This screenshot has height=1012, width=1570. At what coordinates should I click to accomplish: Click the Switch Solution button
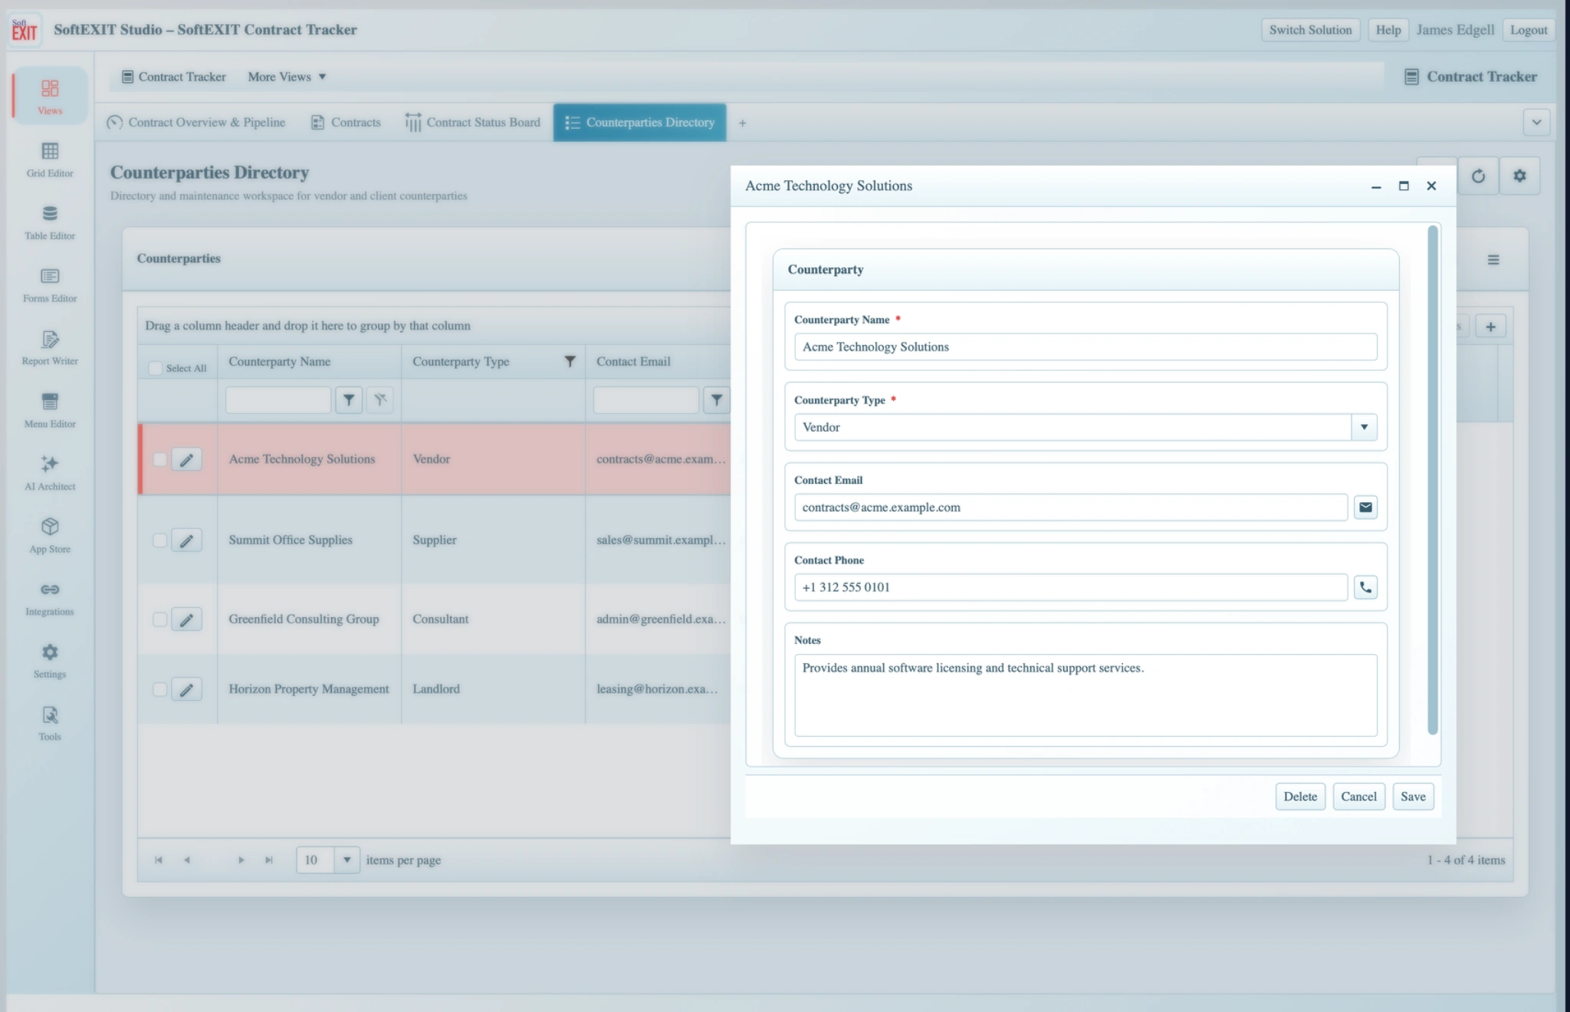[1310, 30]
